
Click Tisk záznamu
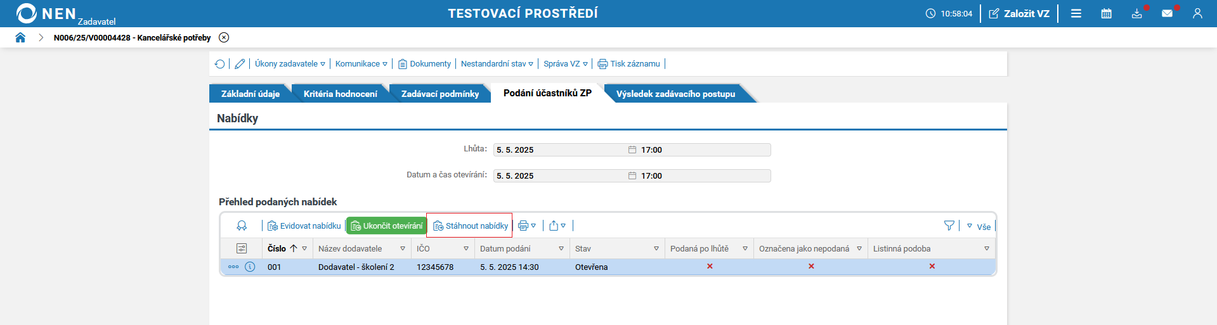pos(629,64)
